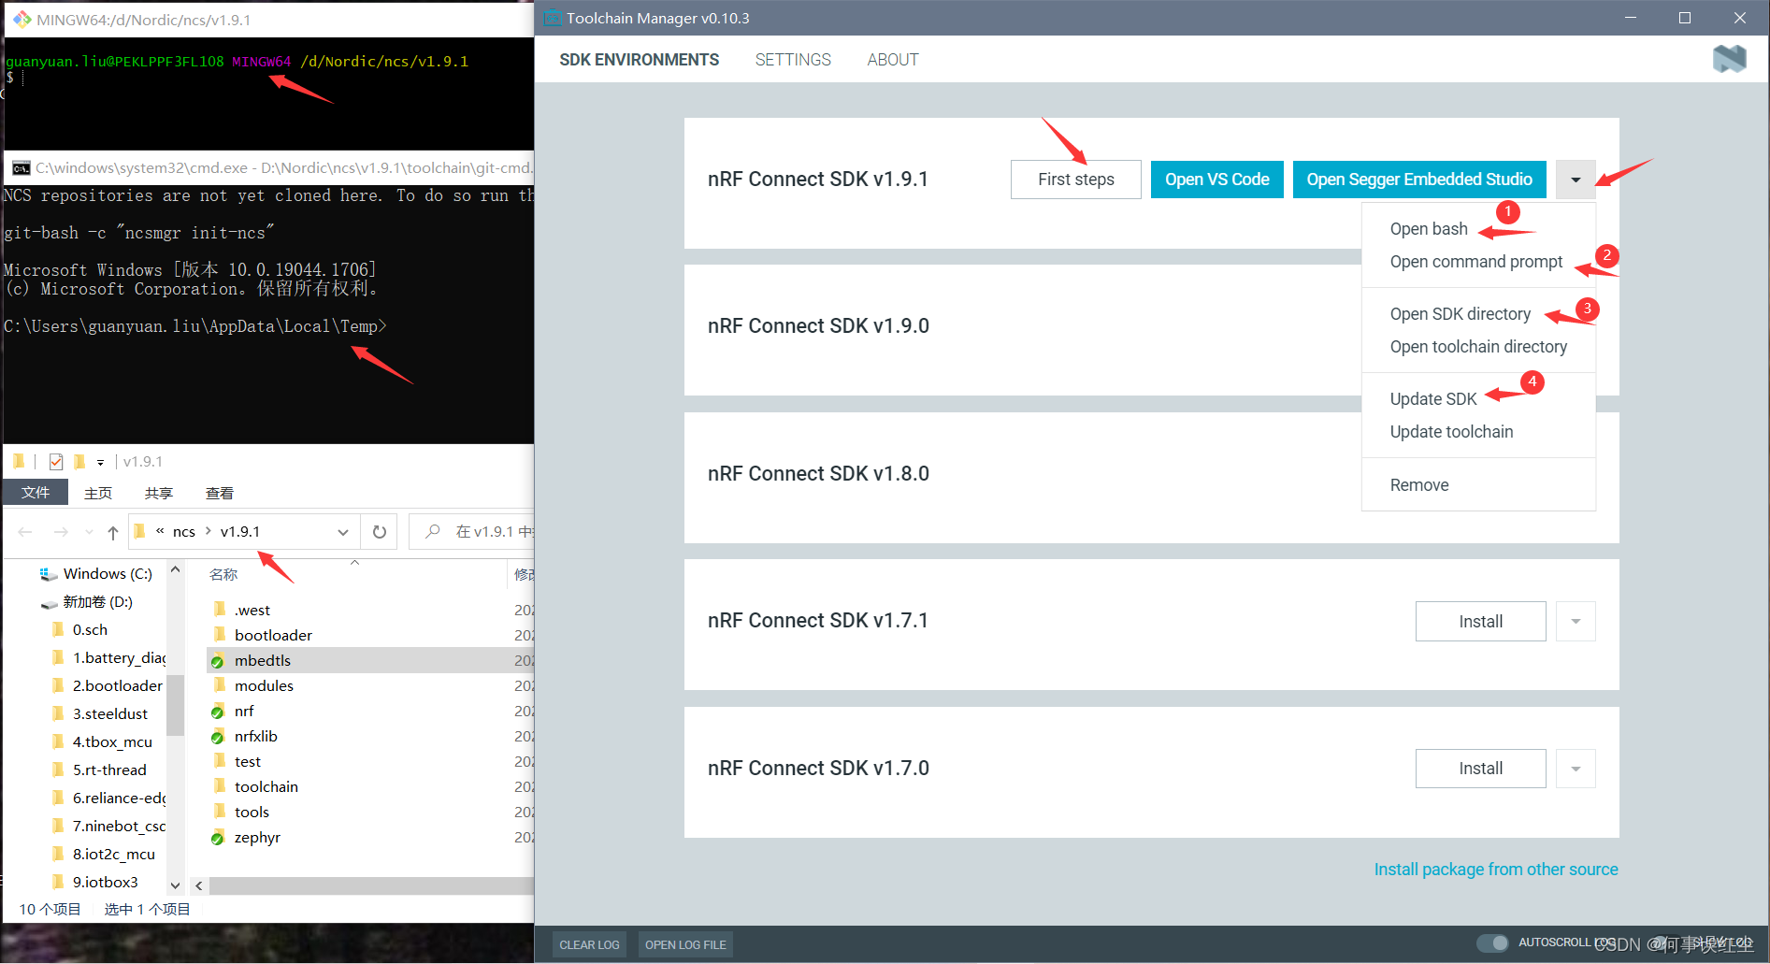Open the 共享 ribbon tab
1770x964 pixels.
(159, 493)
